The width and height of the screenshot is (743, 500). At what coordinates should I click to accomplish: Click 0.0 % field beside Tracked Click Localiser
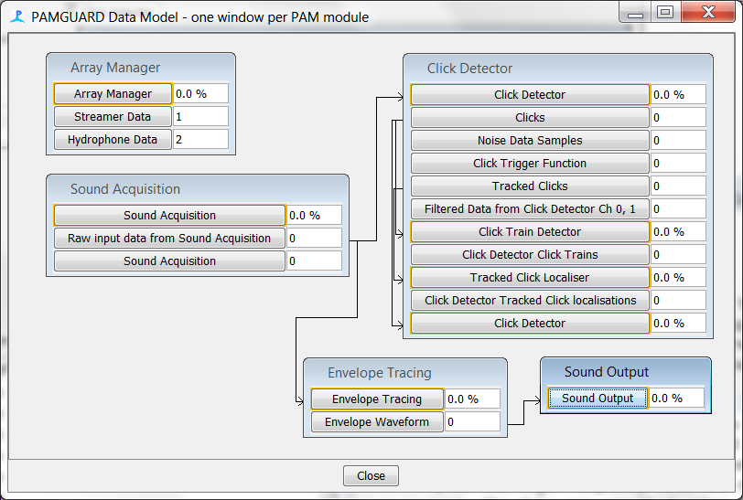pos(678,277)
